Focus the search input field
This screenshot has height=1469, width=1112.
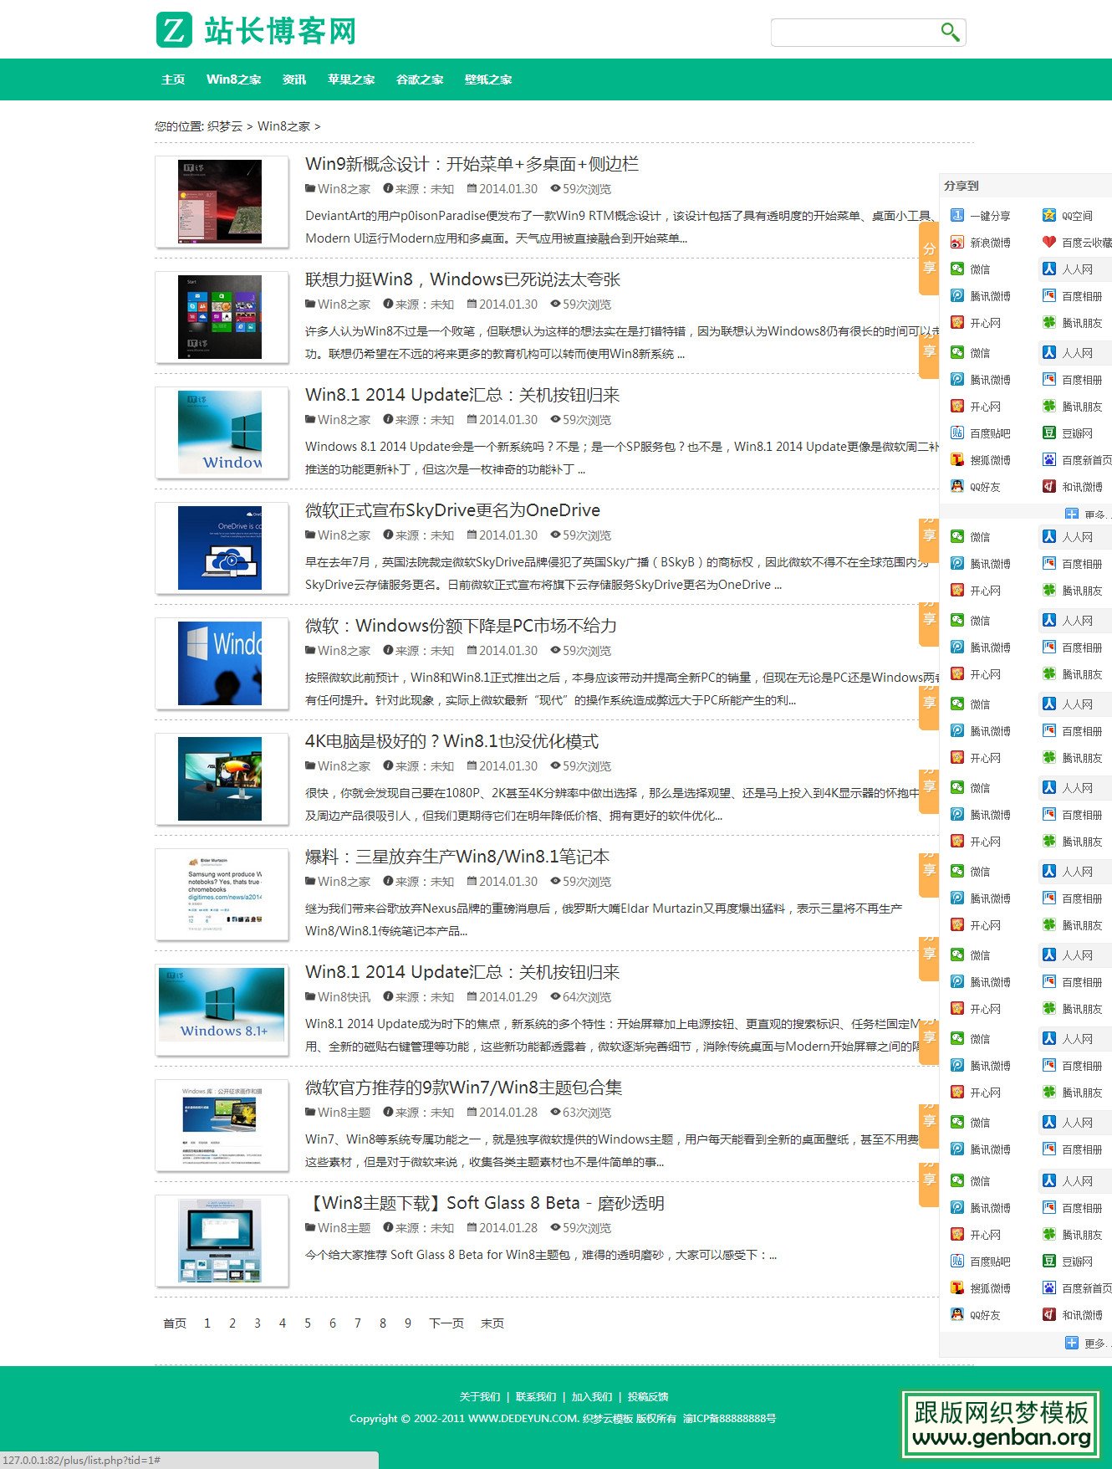click(x=853, y=33)
